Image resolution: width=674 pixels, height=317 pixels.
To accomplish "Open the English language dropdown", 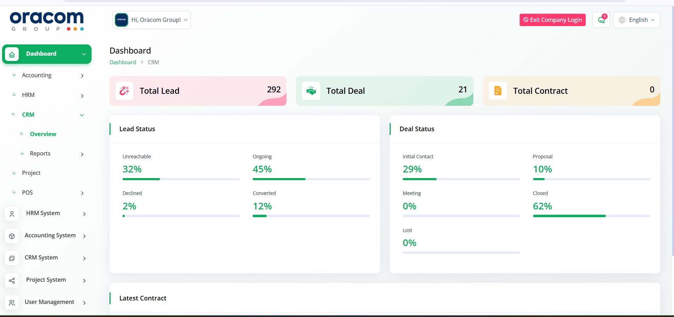I will [637, 20].
